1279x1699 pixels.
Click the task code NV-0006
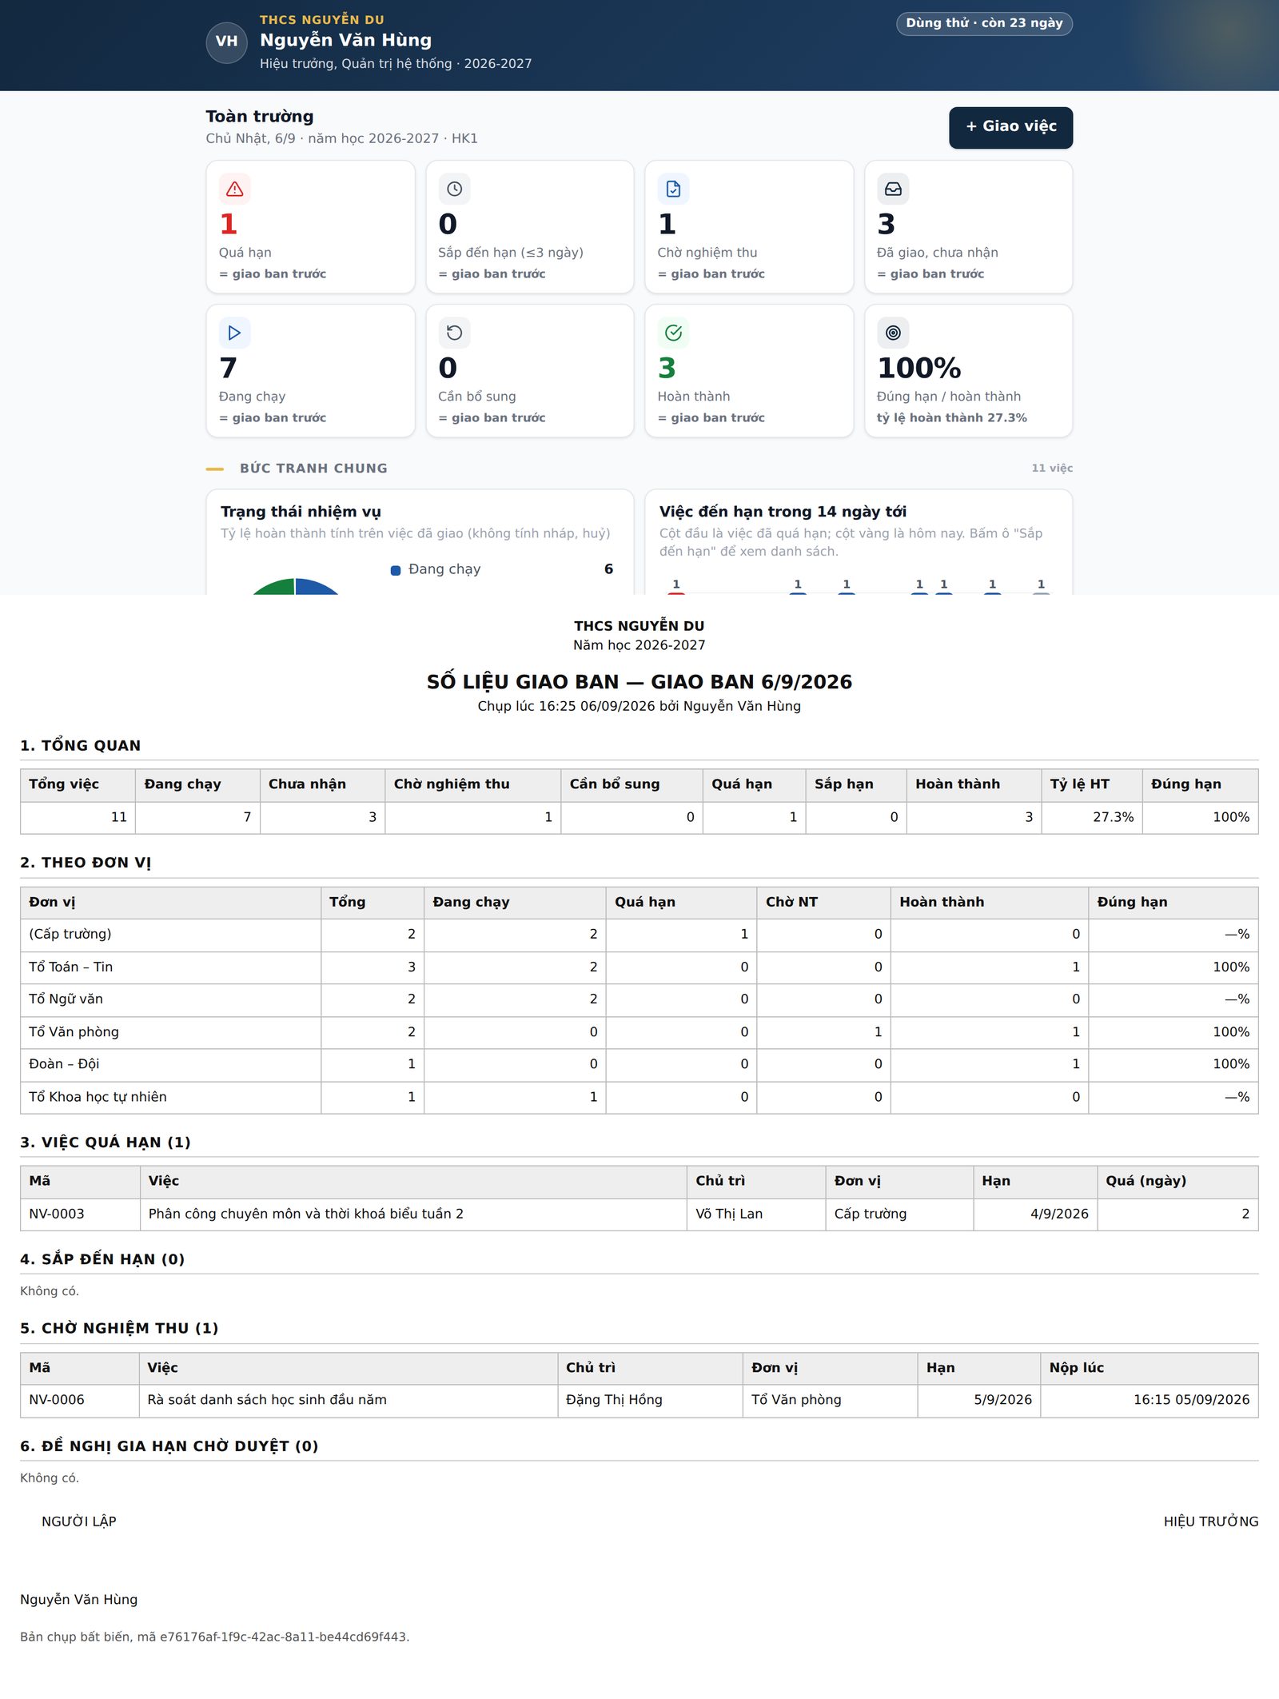[57, 1400]
